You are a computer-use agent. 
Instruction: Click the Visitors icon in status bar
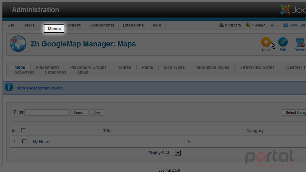point(221,25)
